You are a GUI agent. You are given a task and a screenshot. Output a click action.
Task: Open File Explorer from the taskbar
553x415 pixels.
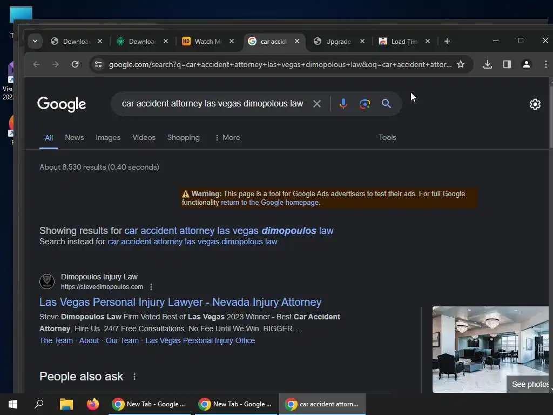[x=66, y=404]
